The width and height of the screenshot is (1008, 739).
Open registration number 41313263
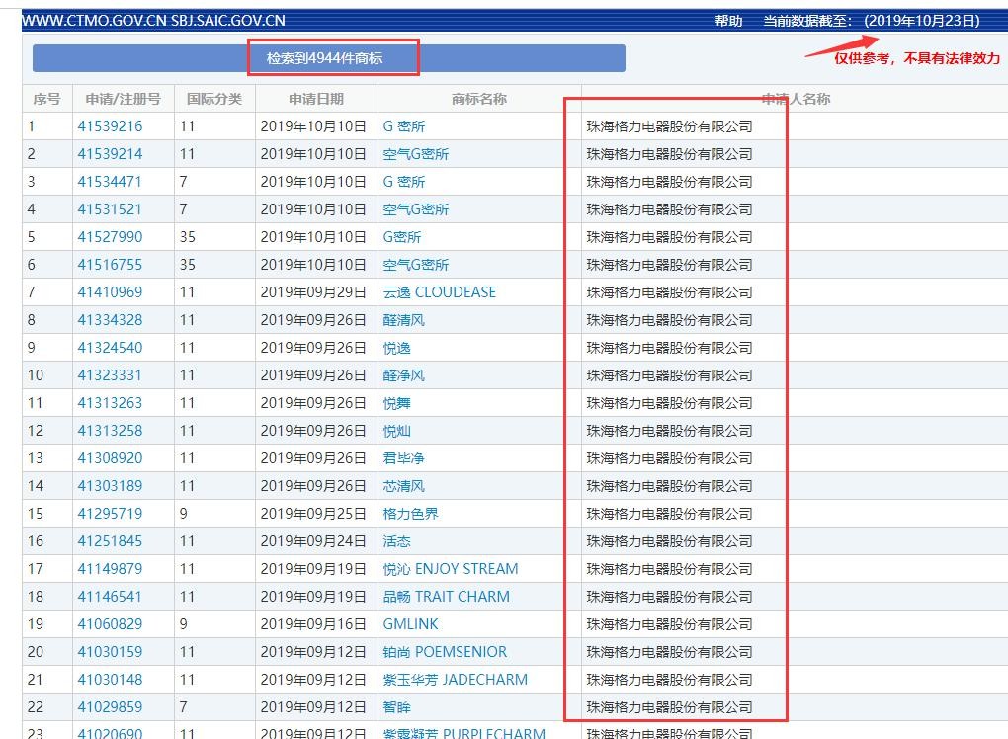110,403
